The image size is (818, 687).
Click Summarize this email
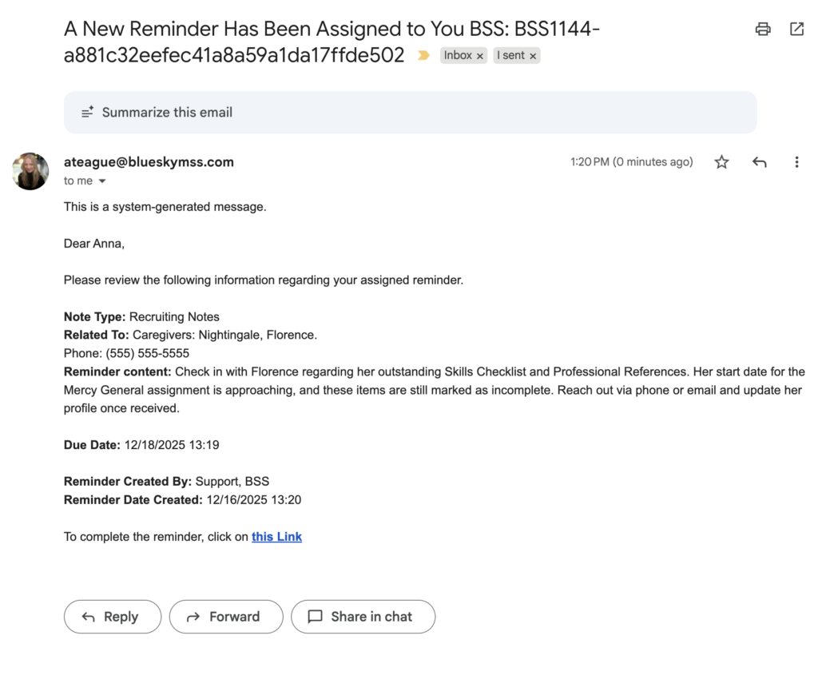click(167, 113)
